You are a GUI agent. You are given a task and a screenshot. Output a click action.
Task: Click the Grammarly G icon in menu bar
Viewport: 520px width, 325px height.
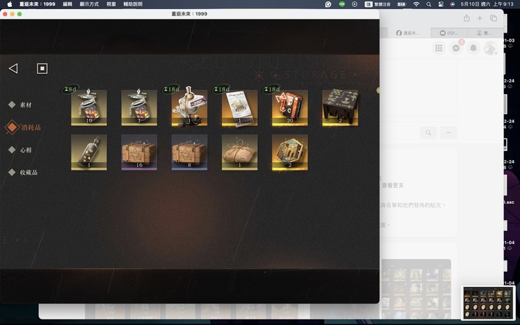(x=328, y=4)
